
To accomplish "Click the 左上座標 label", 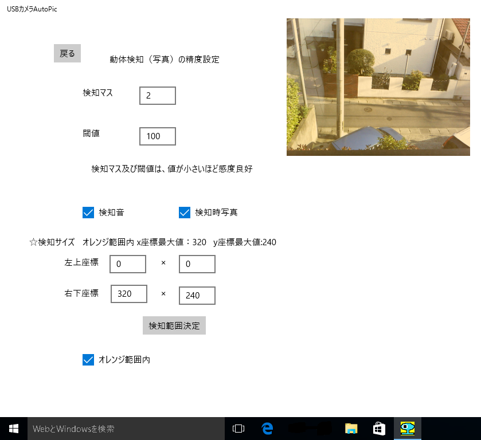I will click(x=81, y=262).
